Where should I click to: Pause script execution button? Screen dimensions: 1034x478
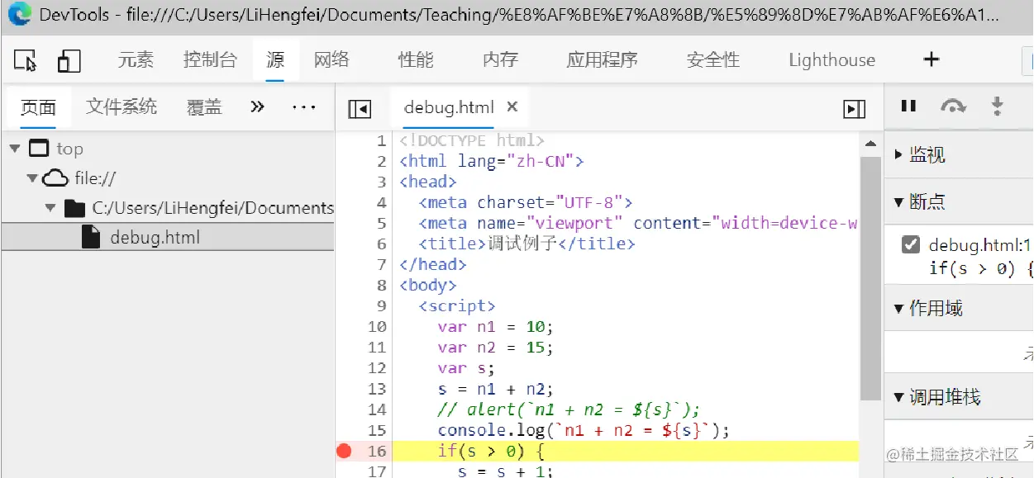[908, 106]
